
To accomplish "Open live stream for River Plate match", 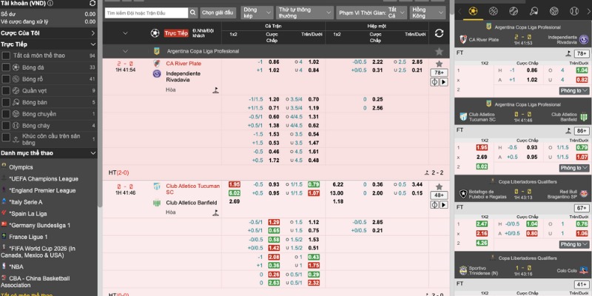I will (443, 82).
